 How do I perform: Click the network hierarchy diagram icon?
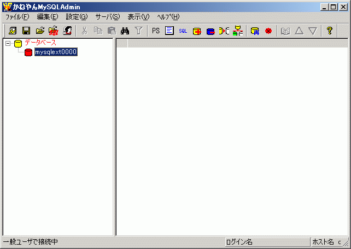[238, 31]
